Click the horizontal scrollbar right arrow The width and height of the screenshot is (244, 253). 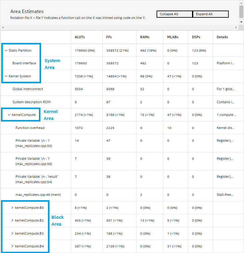tap(236, 27)
